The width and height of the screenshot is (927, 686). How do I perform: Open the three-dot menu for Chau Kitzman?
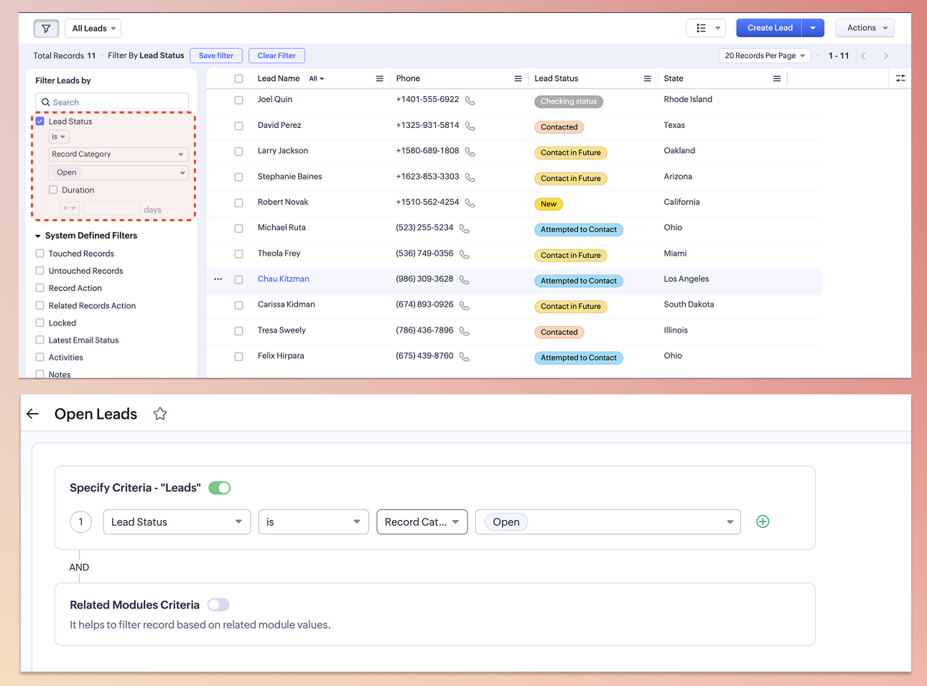pos(218,279)
